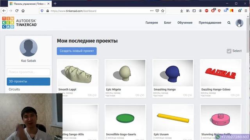The width and height of the screenshot is (250, 140).
Task: Open the Блог menu item
Action: coord(168,23)
